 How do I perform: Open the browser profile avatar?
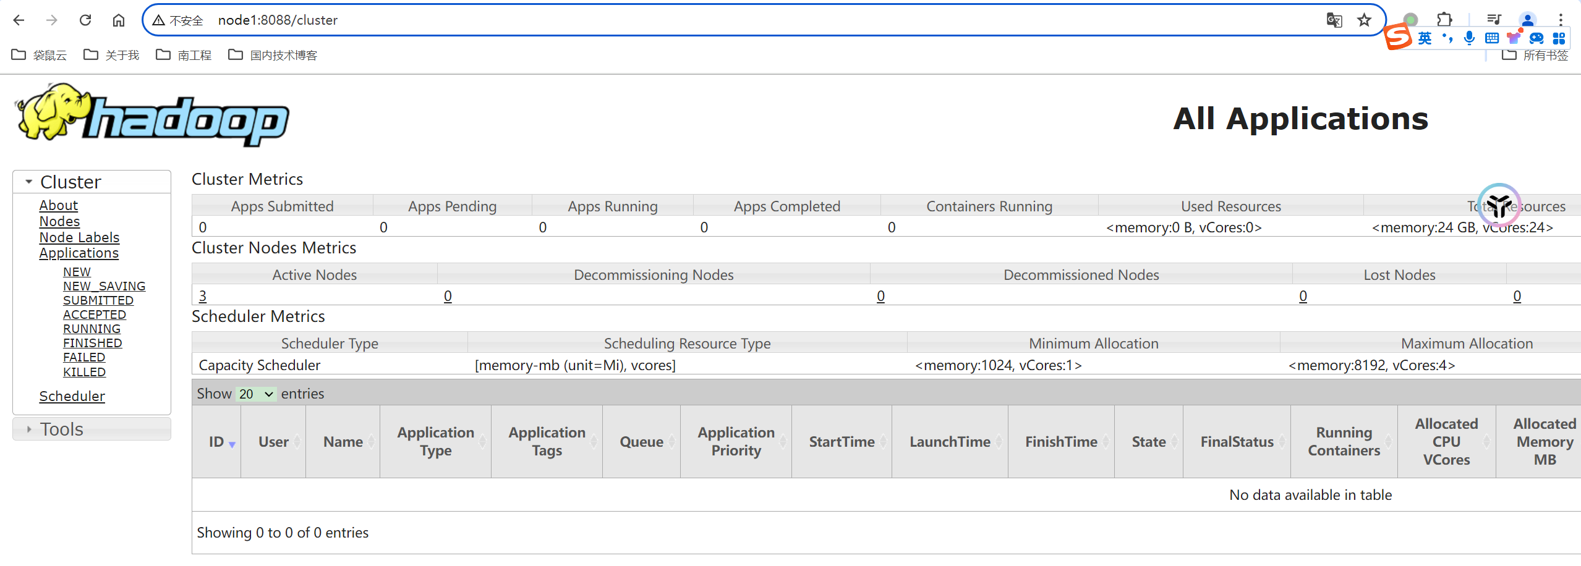[x=1527, y=20]
